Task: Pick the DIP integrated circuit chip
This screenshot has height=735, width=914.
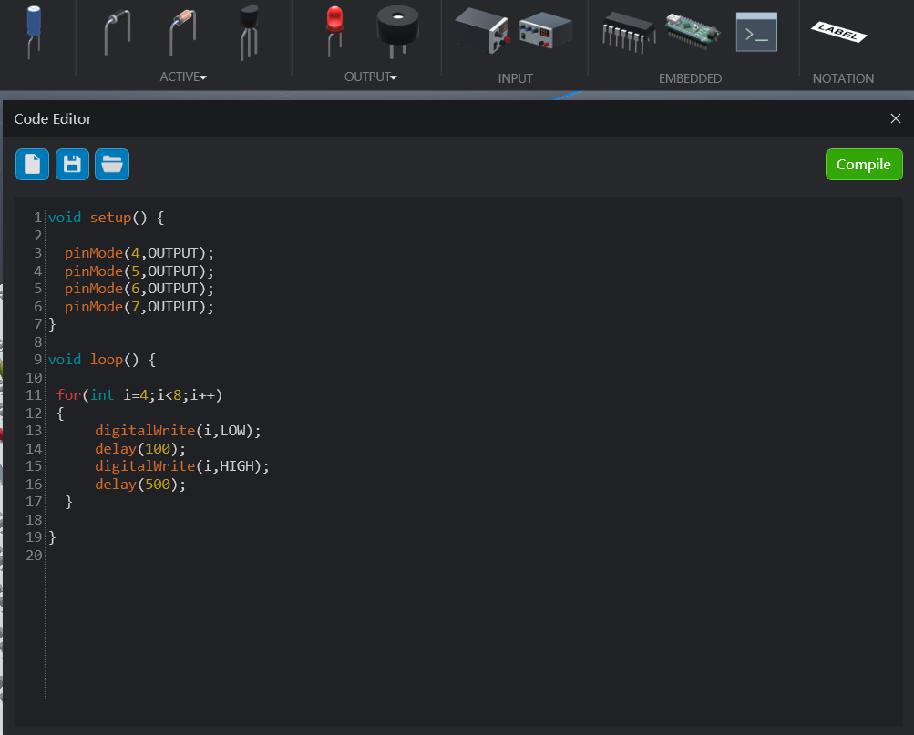Action: point(629,33)
